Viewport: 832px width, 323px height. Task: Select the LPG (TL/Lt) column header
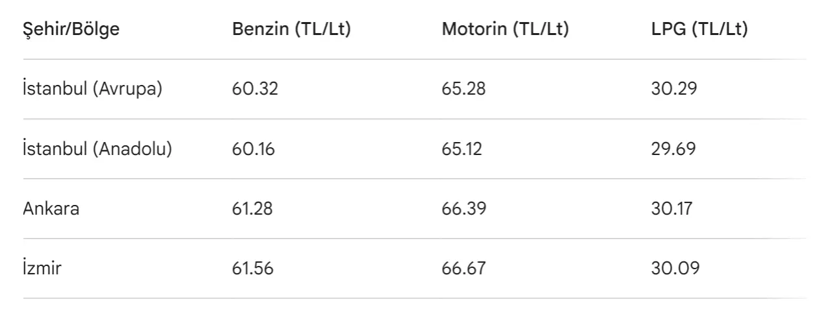point(699,29)
